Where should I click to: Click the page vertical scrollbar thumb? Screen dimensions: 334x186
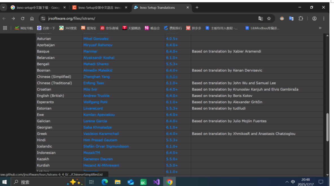tap(328, 127)
